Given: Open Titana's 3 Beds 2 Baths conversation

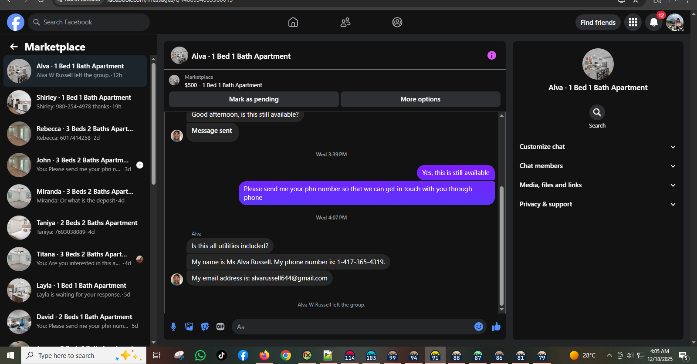Looking at the screenshot, I should tap(75, 259).
